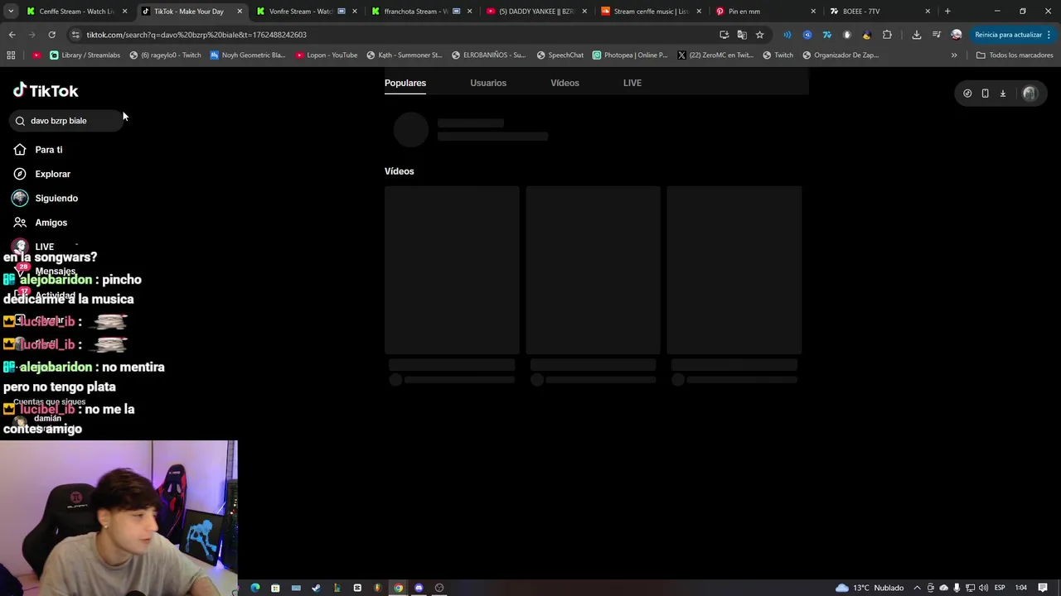1061x596 pixels.
Task: Open the Todos los marcadores folder
Action: click(x=1015, y=55)
